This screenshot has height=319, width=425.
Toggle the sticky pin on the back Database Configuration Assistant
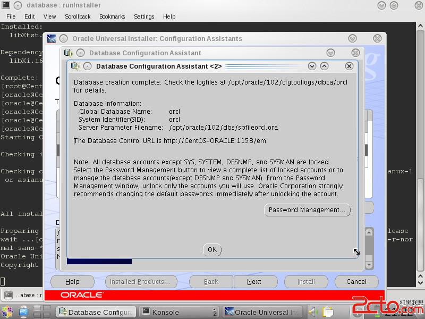pyautogui.click(x=80, y=53)
